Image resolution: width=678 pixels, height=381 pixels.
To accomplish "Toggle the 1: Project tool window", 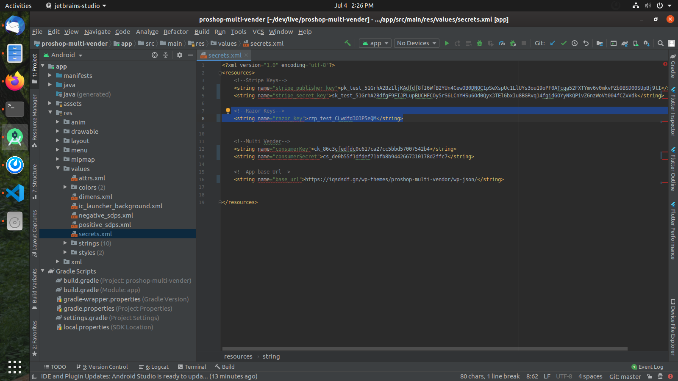I will [x=35, y=69].
